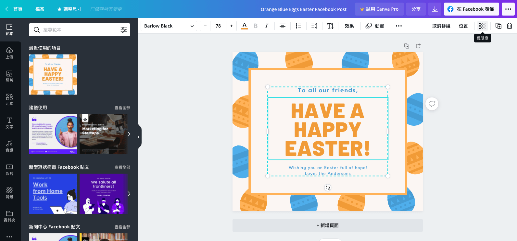
Task: Click the design title Orange Blue Eggs Easter
Action: [304, 9]
